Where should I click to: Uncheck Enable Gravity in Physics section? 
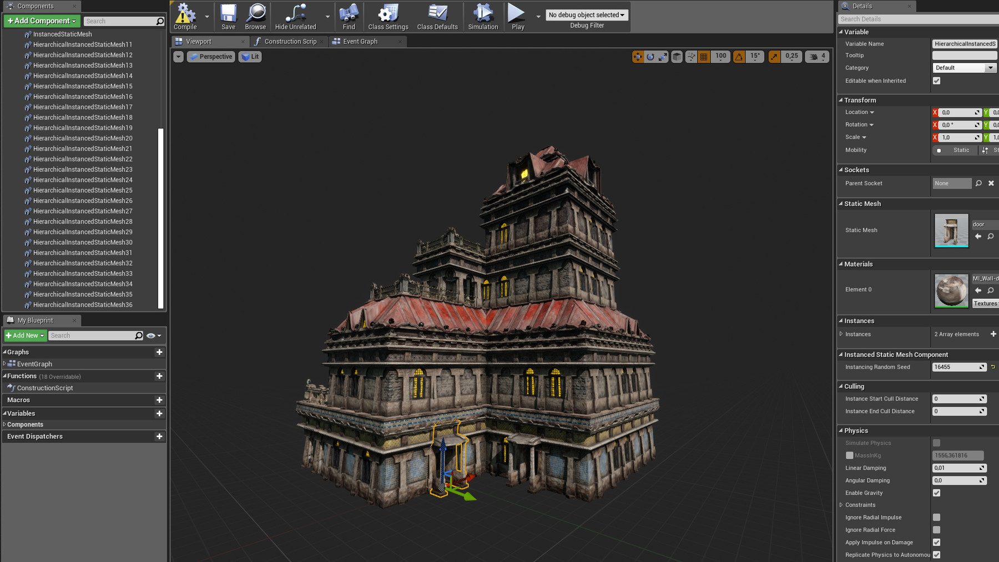(936, 493)
